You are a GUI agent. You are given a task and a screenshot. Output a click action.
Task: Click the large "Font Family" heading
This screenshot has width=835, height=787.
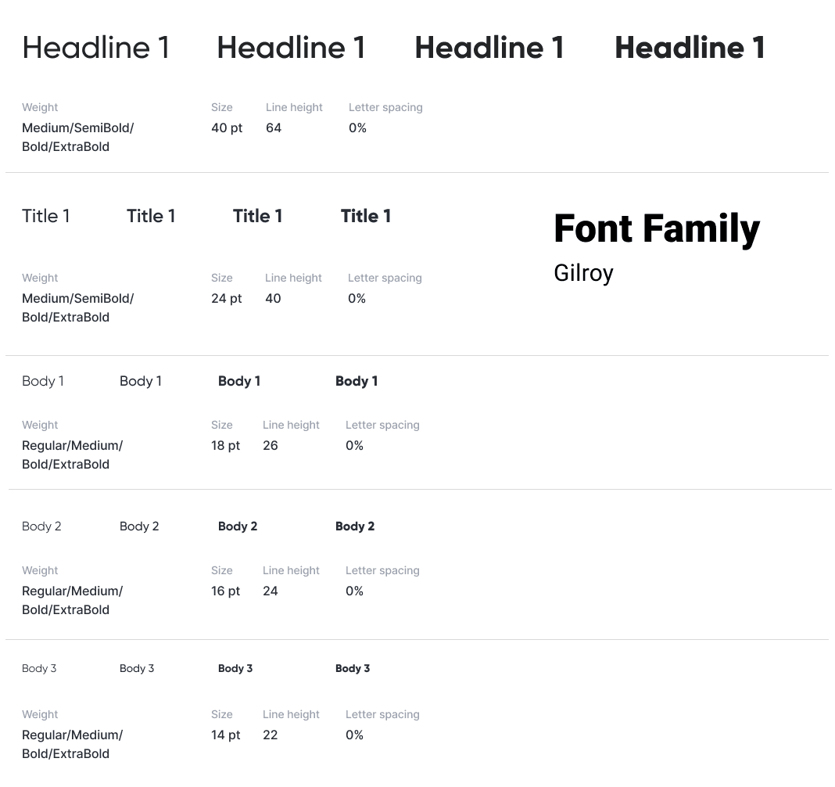pos(657,228)
